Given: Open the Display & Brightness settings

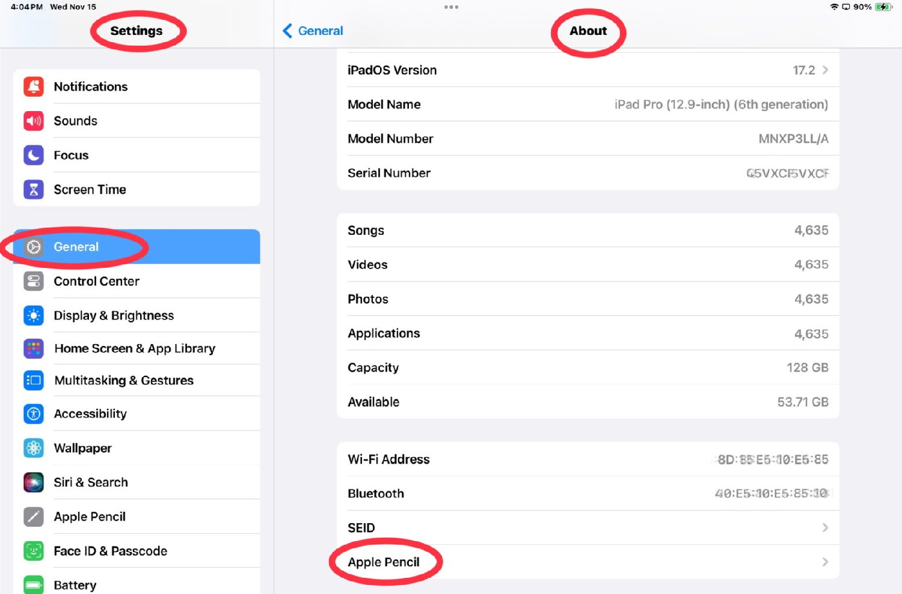Looking at the screenshot, I should [137, 315].
